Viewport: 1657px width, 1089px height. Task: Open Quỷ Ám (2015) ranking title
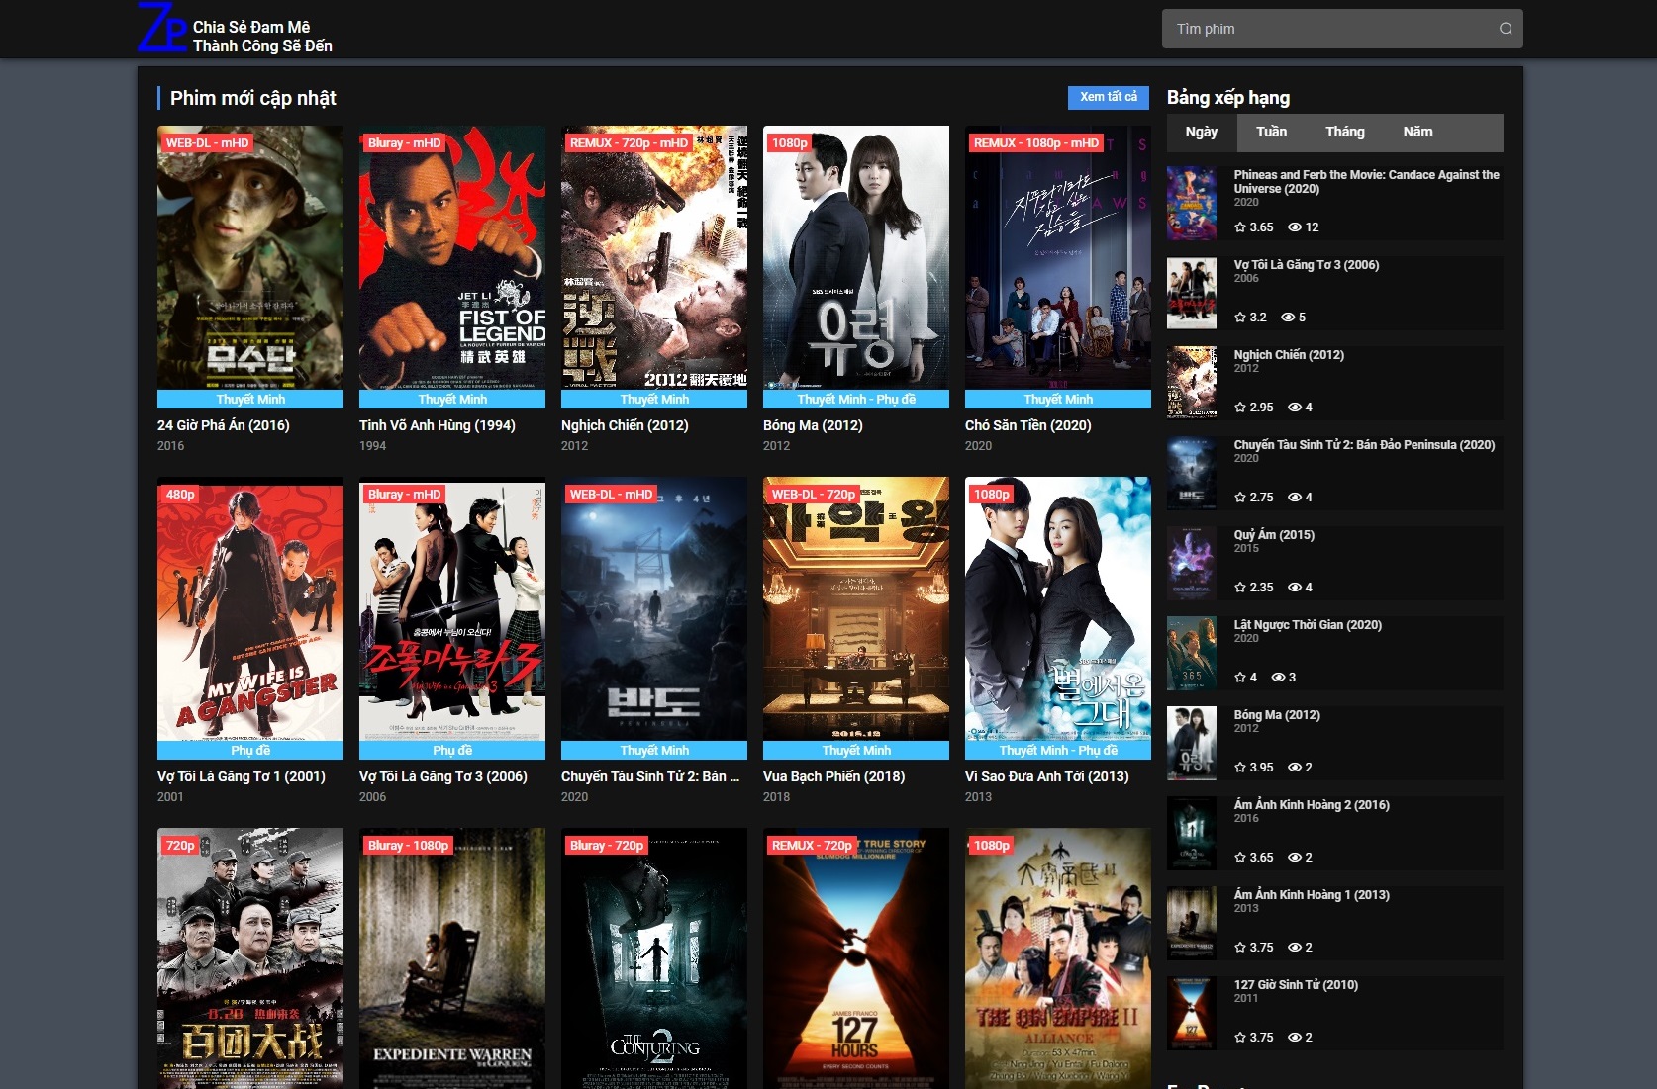(x=1274, y=535)
